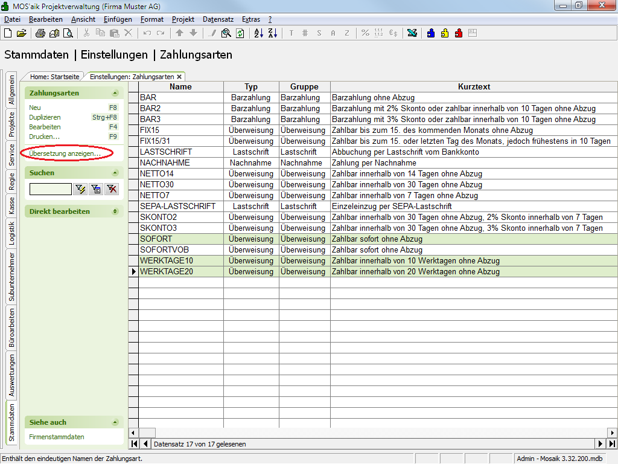This screenshot has width=618, height=464.
Task: Open the Projekte sidebar tab
Action: (x=11, y=124)
